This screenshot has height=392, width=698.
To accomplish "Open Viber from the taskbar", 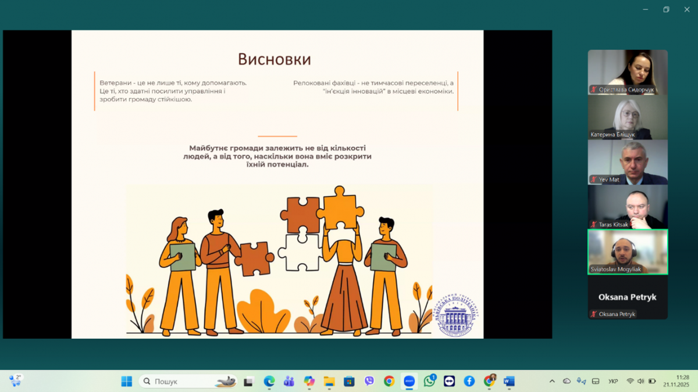I will coord(369,382).
